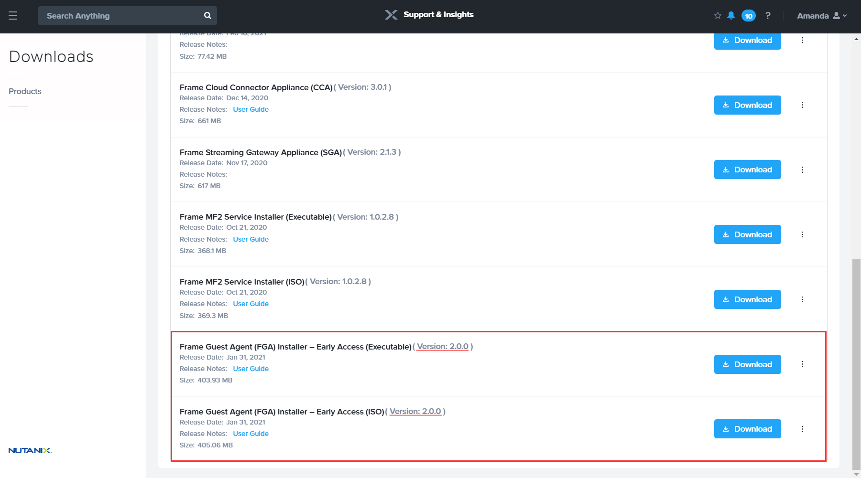Click Size: 403.93 MB text
861x478 pixels.
pyautogui.click(x=206, y=380)
